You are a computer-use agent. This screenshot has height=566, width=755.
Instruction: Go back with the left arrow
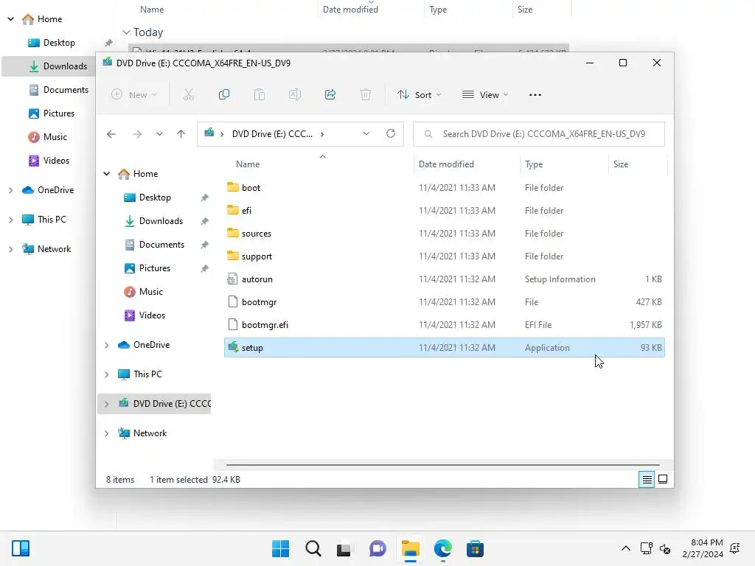[111, 134]
